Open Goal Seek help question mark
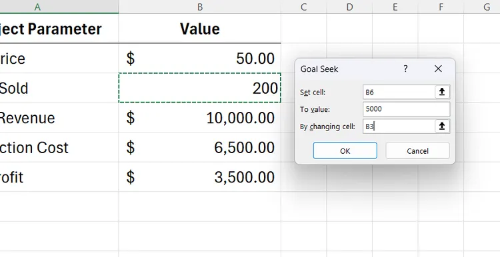Viewport: 500px width, 257px height. tap(405, 69)
